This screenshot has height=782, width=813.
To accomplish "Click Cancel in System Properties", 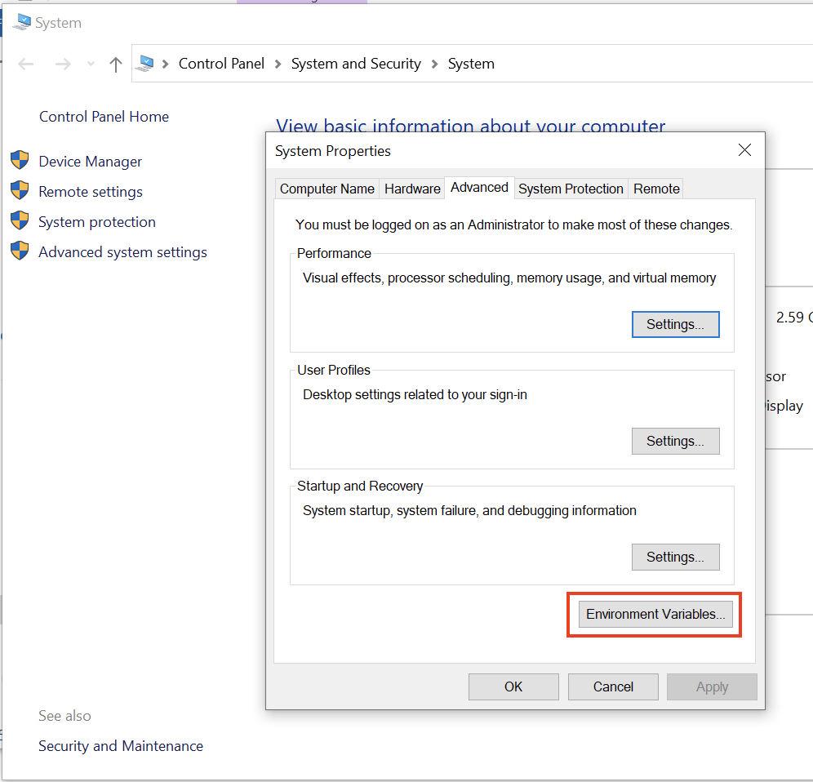I will (x=613, y=687).
